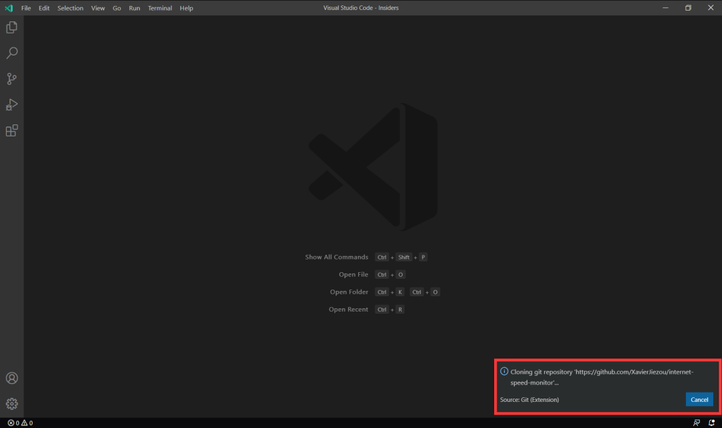The height and width of the screenshot is (428, 722).
Task: Cancel the git repository cloning
Action: click(699, 399)
